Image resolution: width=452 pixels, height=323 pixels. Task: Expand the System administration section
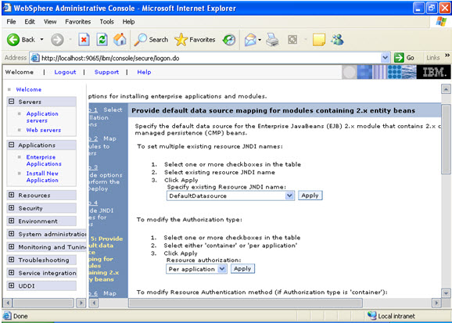coord(11,234)
